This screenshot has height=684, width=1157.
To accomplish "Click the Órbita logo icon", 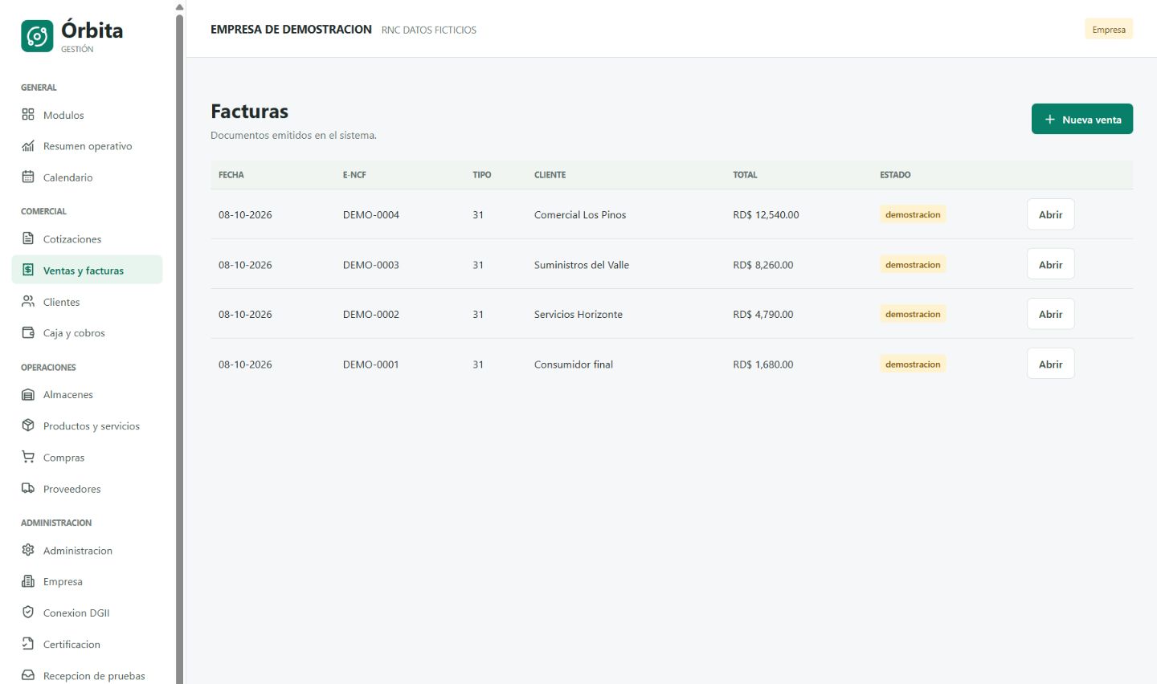I will coord(37,36).
